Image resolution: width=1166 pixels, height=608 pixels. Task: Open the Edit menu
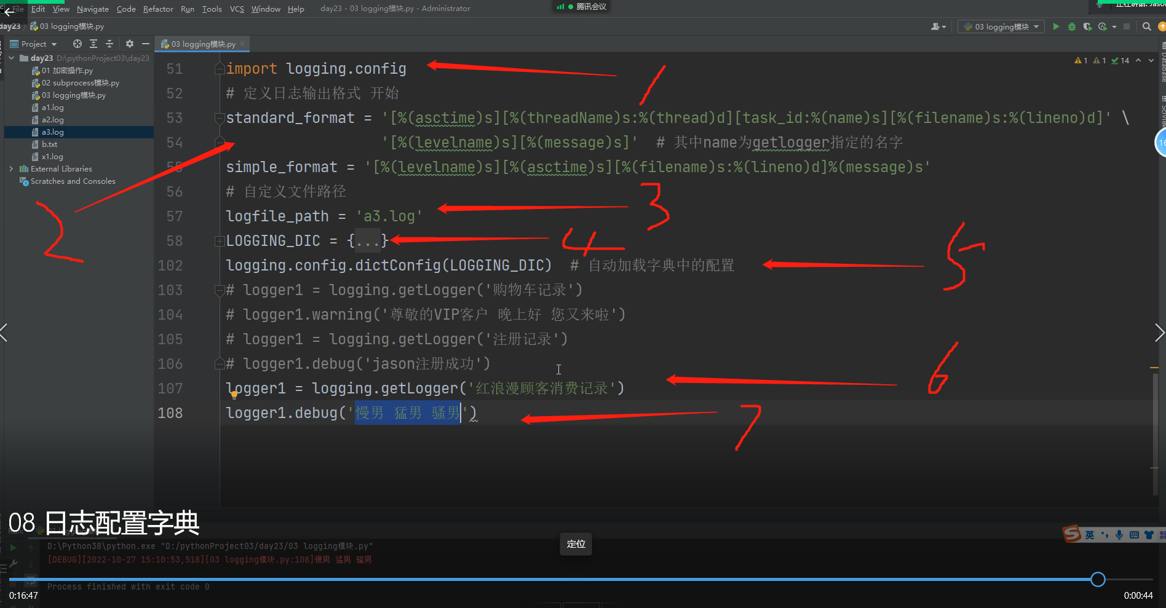[x=38, y=9]
